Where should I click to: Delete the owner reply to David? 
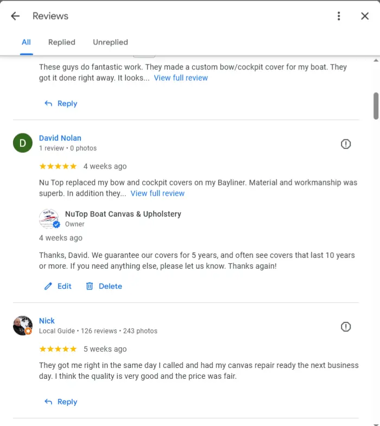pos(104,286)
